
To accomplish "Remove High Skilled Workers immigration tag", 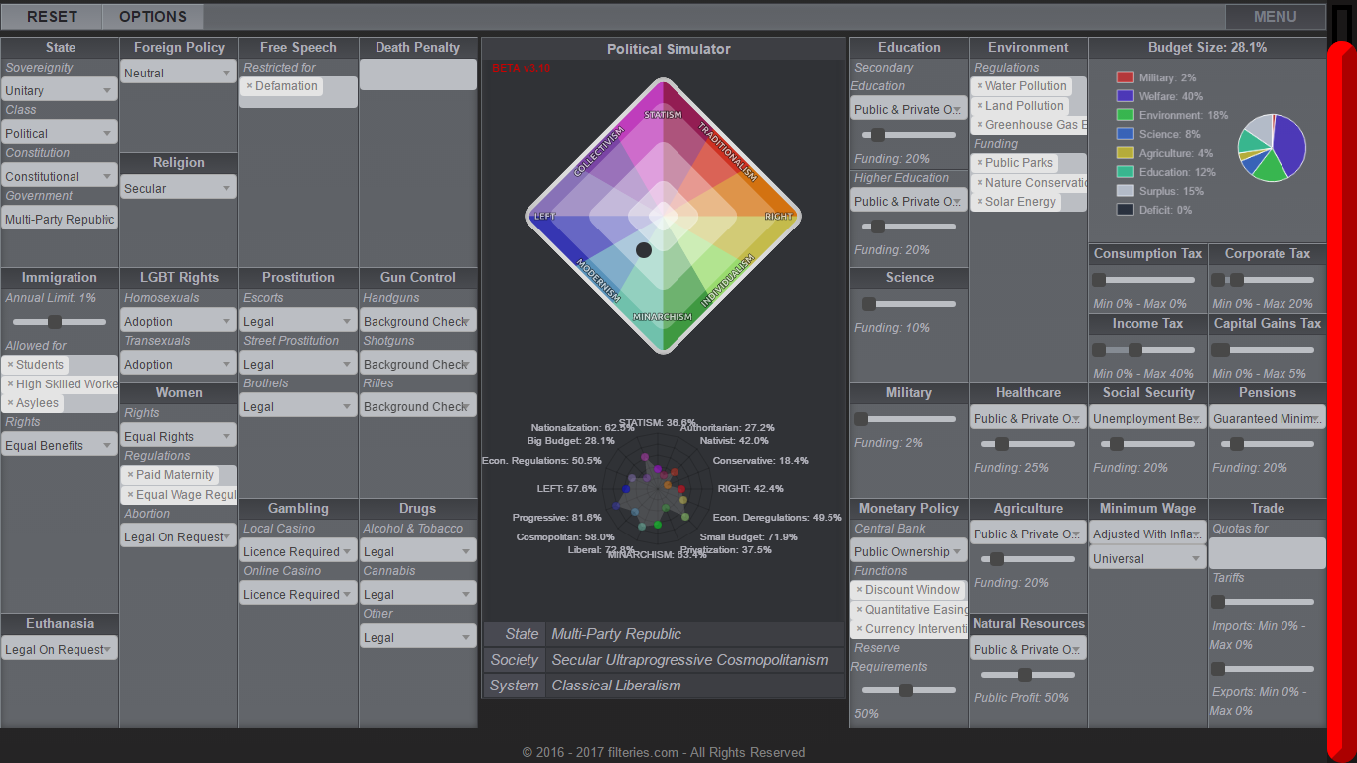I will tap(10, 384).
